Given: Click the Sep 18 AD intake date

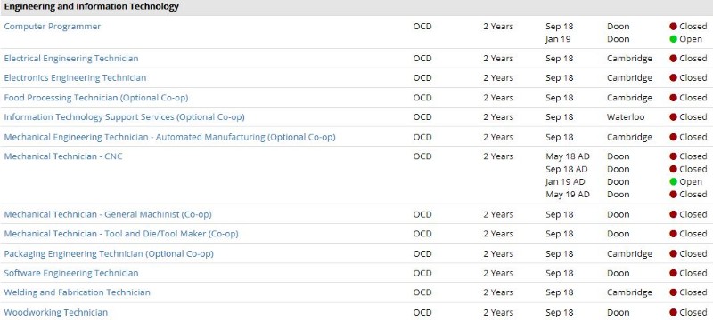Looking at the screenshot, I should pyautogui.click(x=567, y=169).
